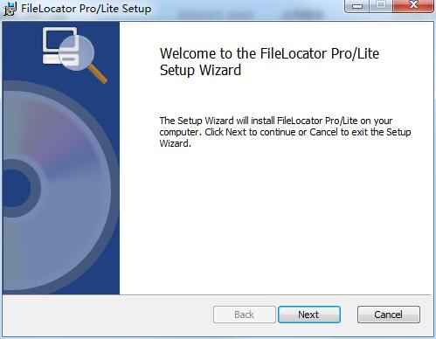Click the greyed-out Back button
The width and height of the screenshot is (436, 339).
pyautogui.click(x=245, y=315)
